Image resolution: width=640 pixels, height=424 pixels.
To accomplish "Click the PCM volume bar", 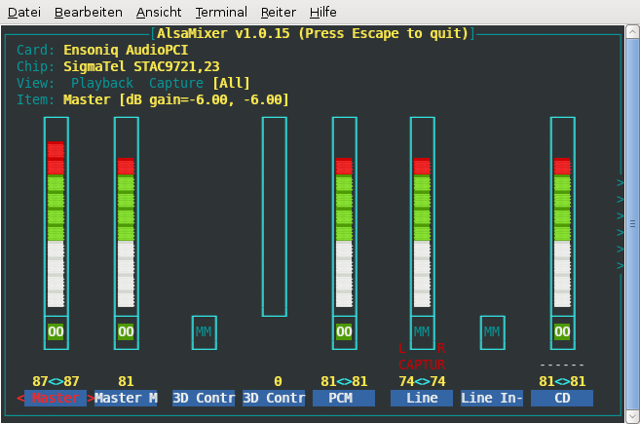I will 345,216.
